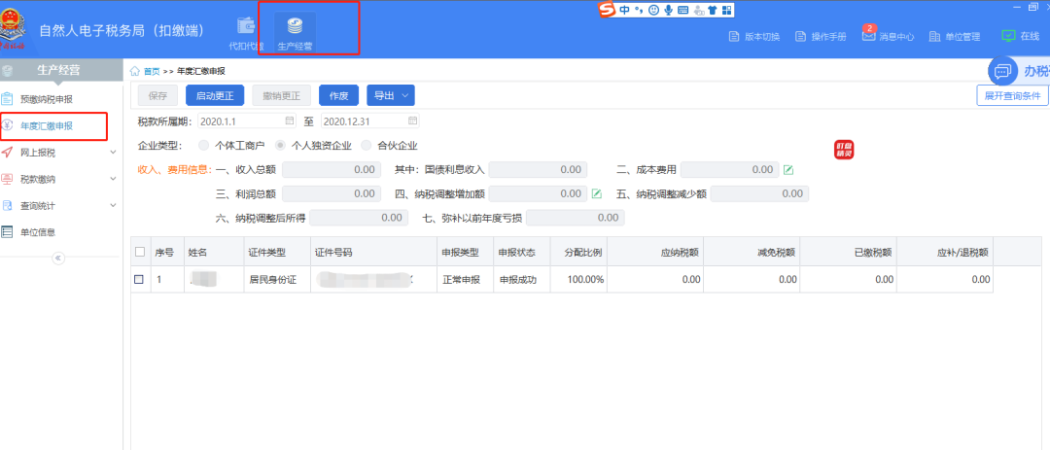Select 合伙企业 enterprise type
The width and height of the screenshot is (1050, 450).
(x=366, y=146)
